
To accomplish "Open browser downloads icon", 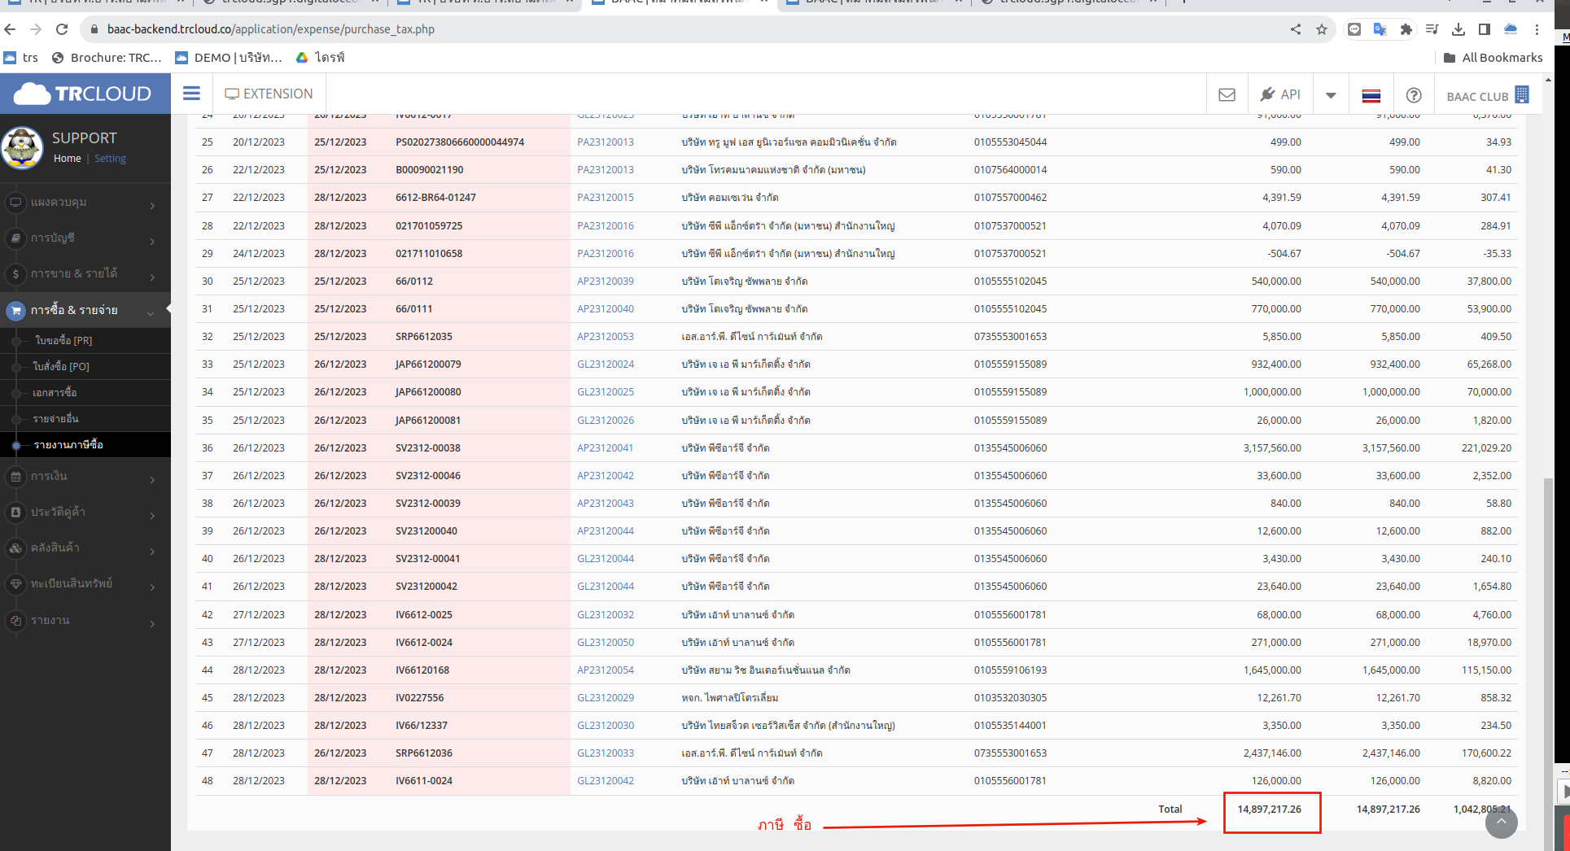I will click(x=1458, y=29).
